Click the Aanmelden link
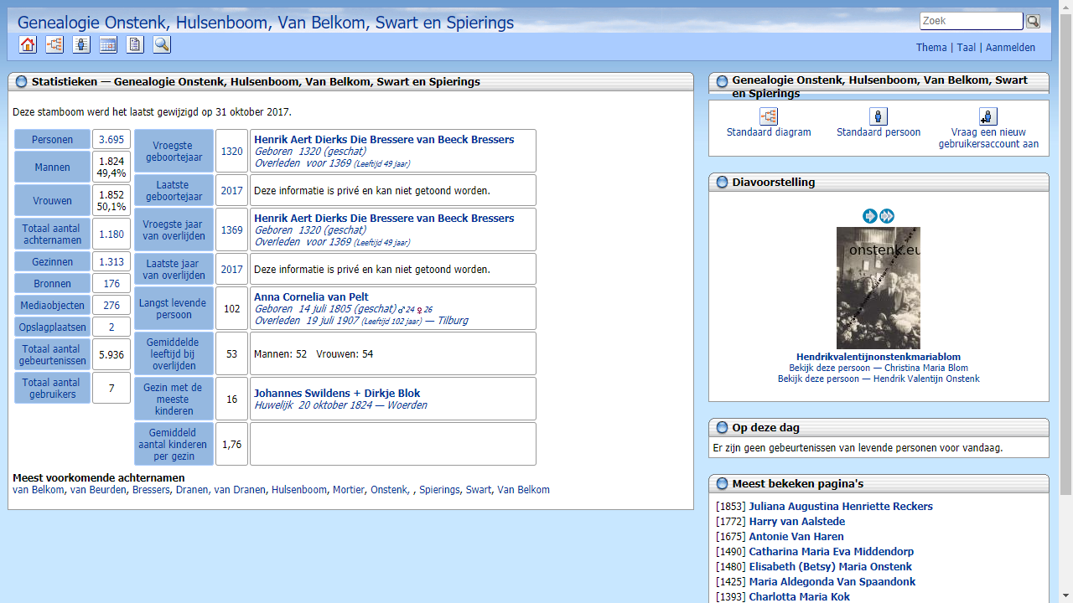The image size is (1073, 603). coord(1010,48)
